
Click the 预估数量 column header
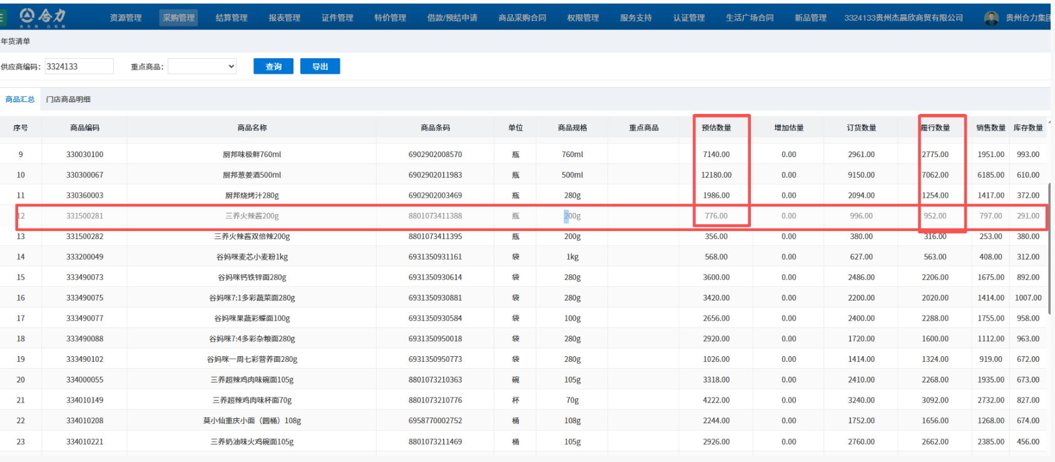(716, 128)
